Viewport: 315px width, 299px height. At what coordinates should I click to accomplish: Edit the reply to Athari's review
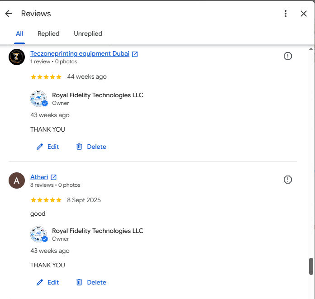click(x=48, y=282)
